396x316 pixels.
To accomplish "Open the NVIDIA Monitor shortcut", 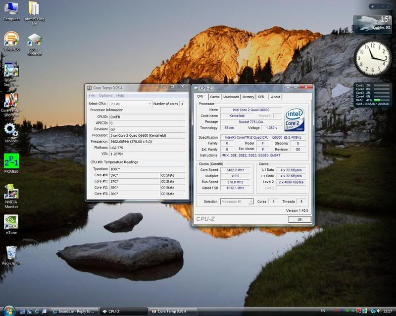I will coord(11,197).
